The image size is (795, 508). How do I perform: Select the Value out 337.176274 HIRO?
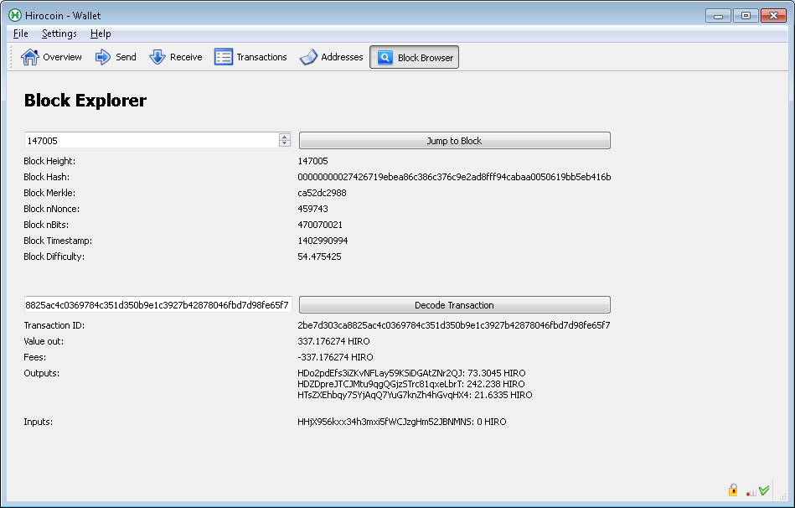[x=333, y=341]
